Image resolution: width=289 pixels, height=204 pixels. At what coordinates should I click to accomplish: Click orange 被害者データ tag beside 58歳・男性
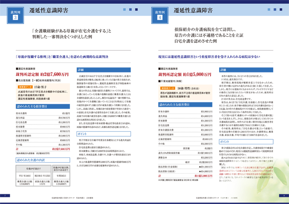coord(168,88)
